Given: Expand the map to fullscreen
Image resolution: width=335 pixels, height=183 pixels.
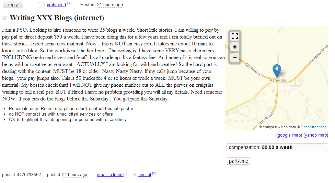Looking at the screenshot, I should pyautogui.click(x=235, y=36).
